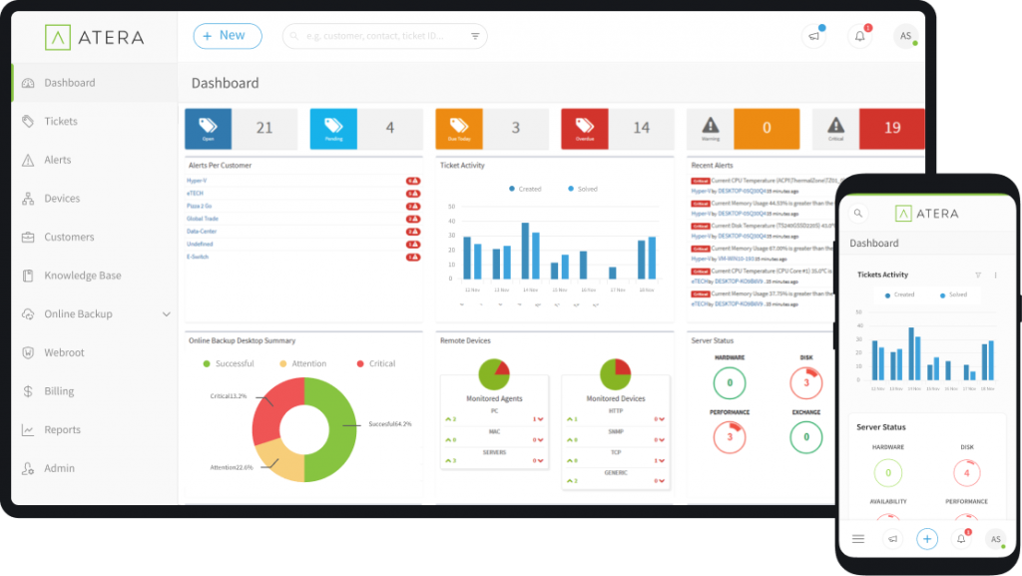The width and height of the screenshot is (1022, 576).
Task: Open the AS user avatar in tablet top bar
Action: 906,36
